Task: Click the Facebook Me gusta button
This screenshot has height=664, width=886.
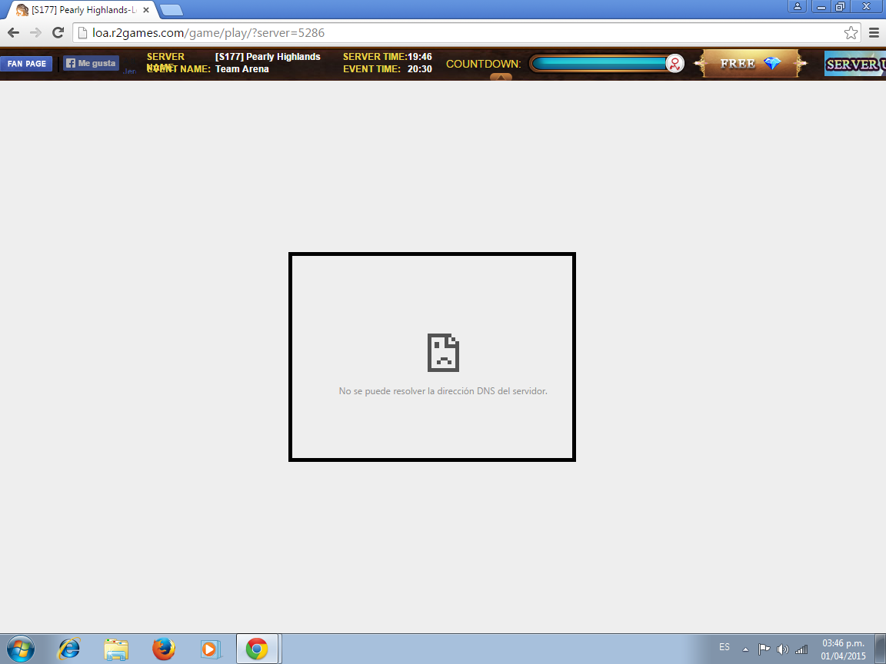Action: click(x=91, y=64)
